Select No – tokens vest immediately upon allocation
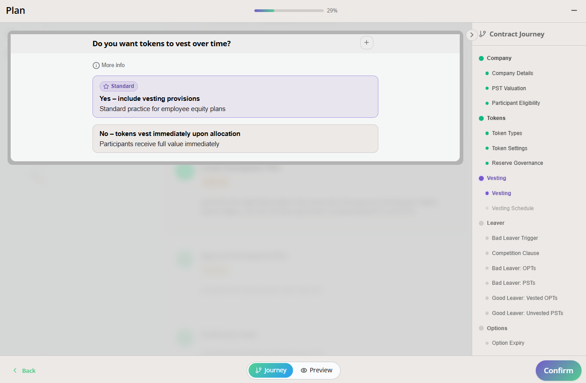This screenshot has width=586, height=383. [235, 138]
